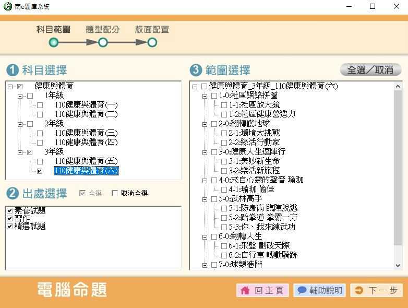Click the app logo icon in the title bar

tap(8, 6)
